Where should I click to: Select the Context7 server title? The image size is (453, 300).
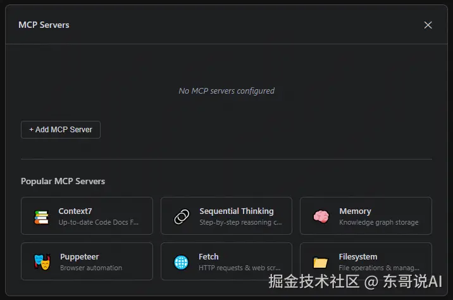point(75,211)
